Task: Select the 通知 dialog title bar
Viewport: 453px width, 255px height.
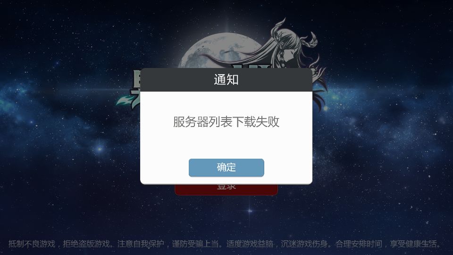Action: [x=226, y=80]
